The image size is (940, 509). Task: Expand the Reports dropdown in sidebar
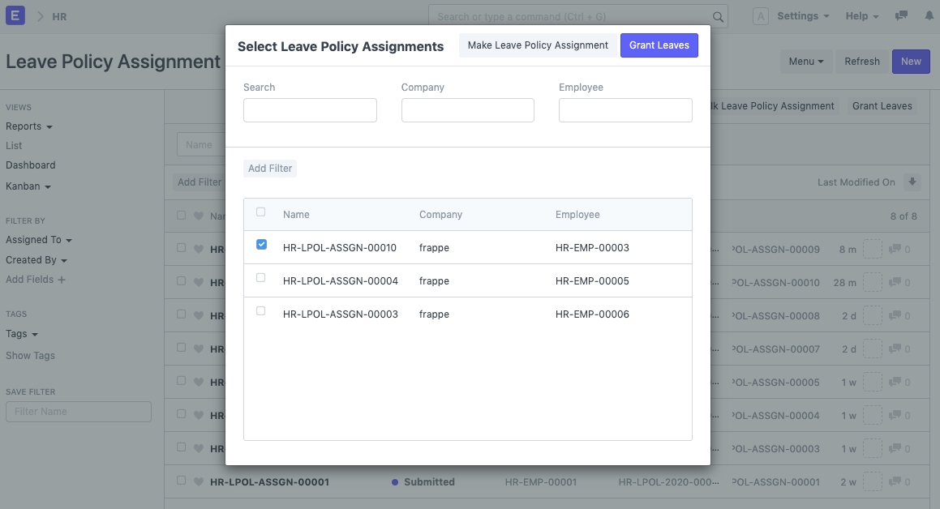29,126
